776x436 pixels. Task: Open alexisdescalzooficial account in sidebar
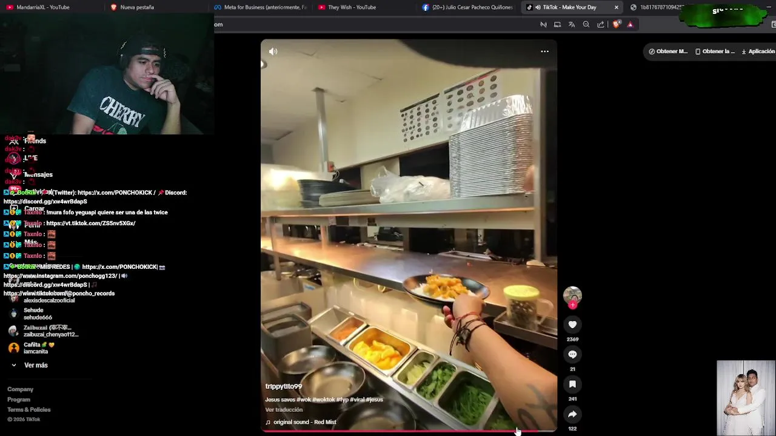tap(49, 300)
